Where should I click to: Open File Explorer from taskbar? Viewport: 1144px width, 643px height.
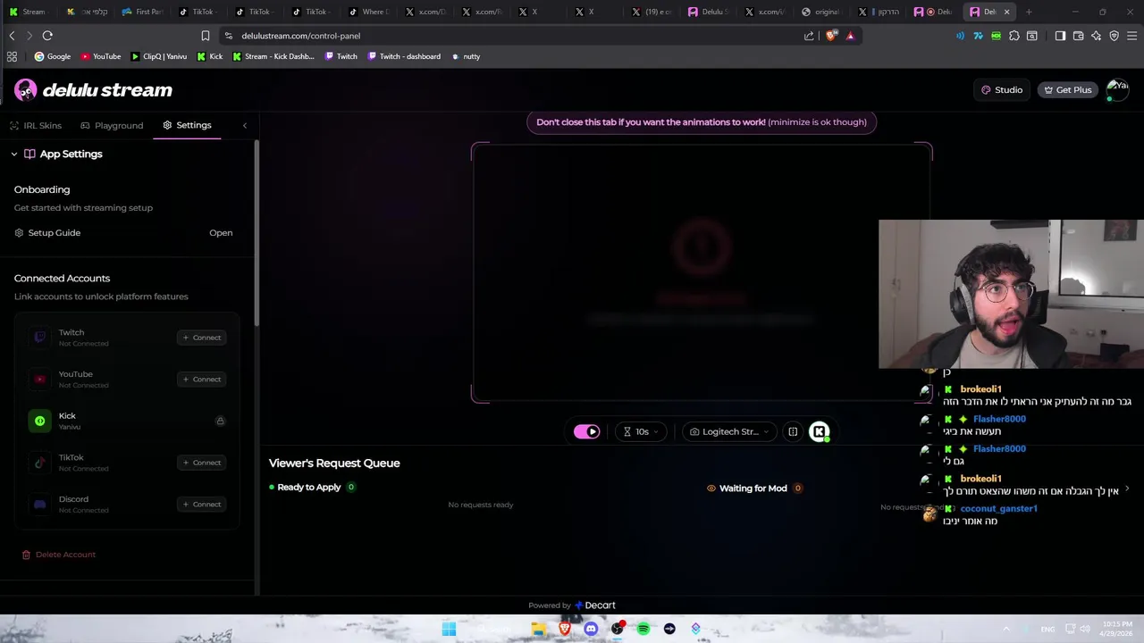point(538,629)
